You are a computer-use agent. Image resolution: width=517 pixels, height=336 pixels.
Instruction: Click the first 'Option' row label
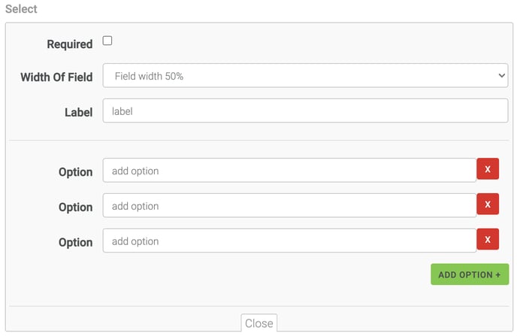coord(75,171)
